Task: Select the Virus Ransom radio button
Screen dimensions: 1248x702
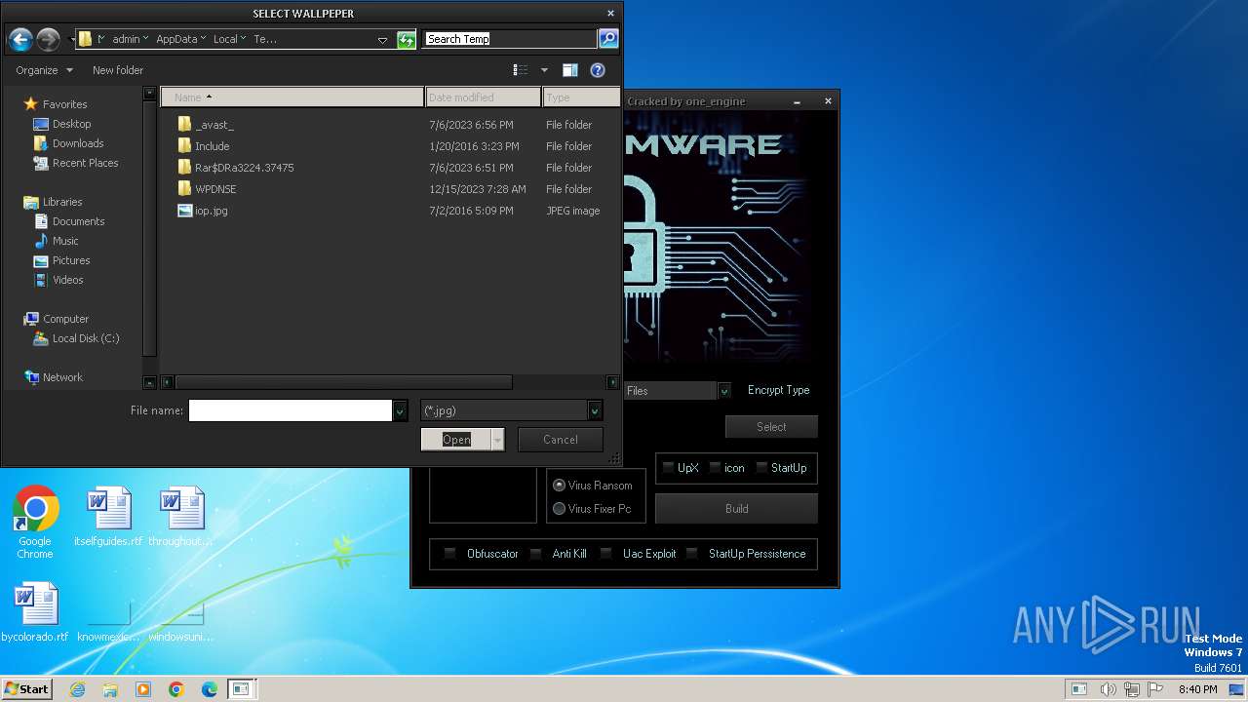Action: (559, 486)
